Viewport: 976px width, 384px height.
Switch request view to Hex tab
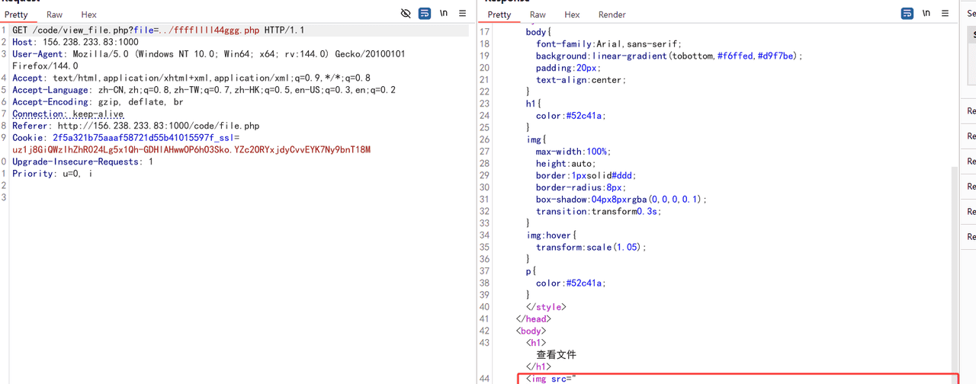88,14
